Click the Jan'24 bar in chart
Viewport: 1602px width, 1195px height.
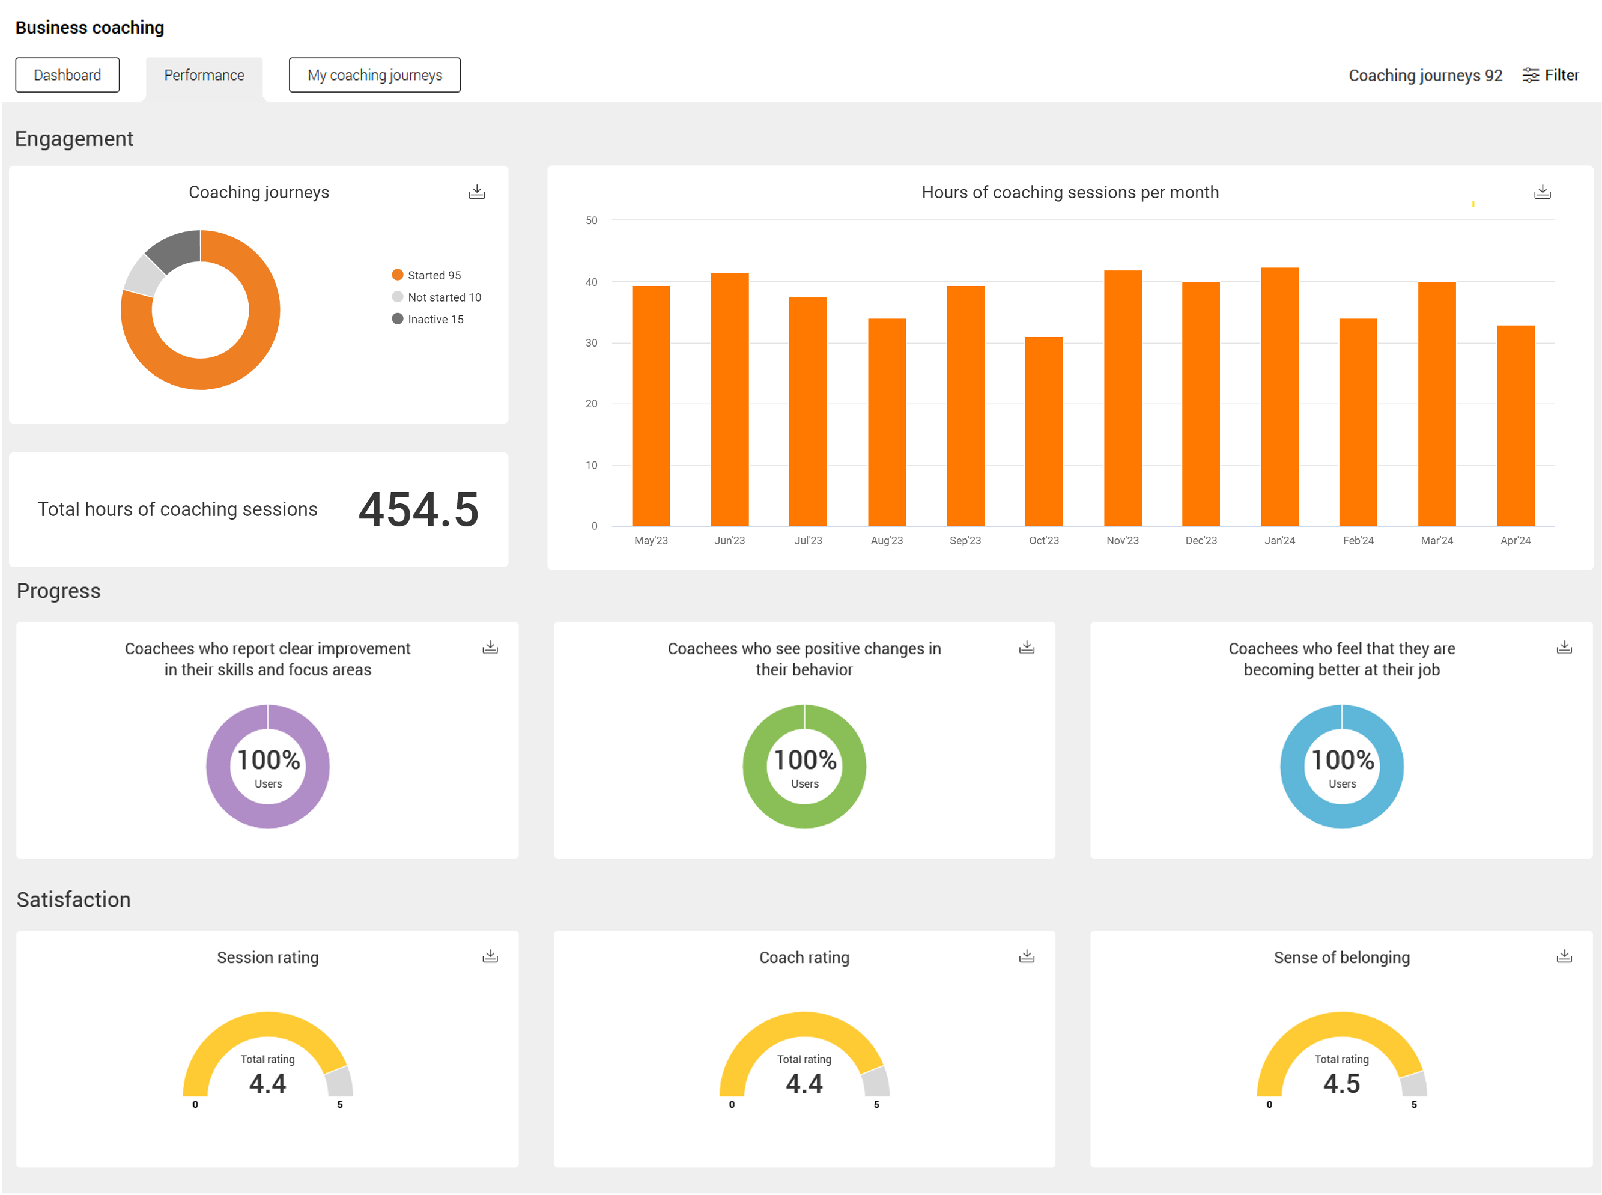(1279, 398)
